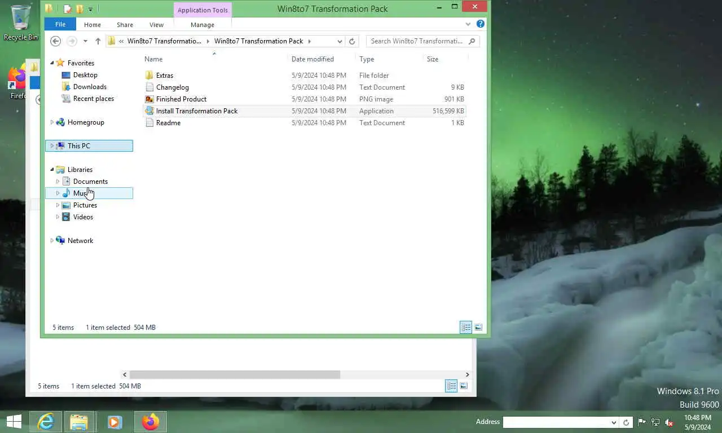This screenshot has width=722, height=433.
Task: Open the File menu tab
Action: pos(60,24)
